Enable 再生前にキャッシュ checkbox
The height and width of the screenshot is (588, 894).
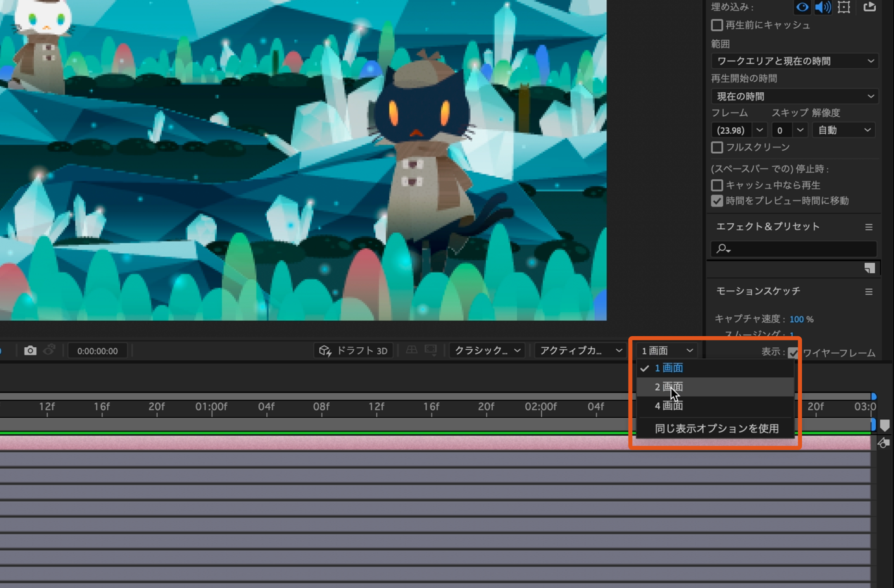click(x=717, y=25)
